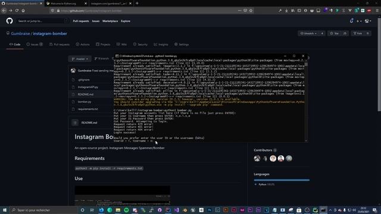Open Cortana circle in the taskbar

(82, 210)
